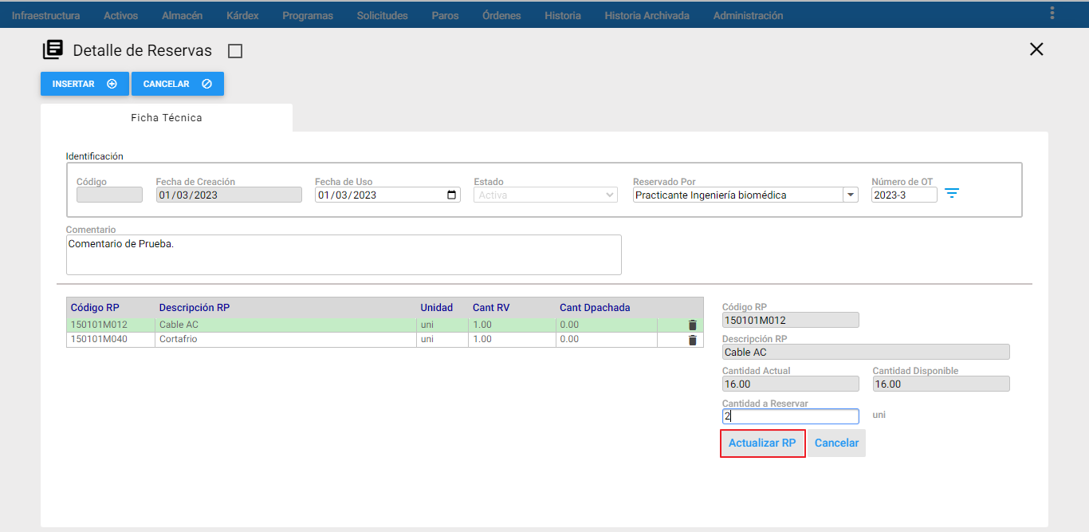Screen dimensions: 1089x532
Task: Close the Detalle de Reservas panel
Action: 1036,49
